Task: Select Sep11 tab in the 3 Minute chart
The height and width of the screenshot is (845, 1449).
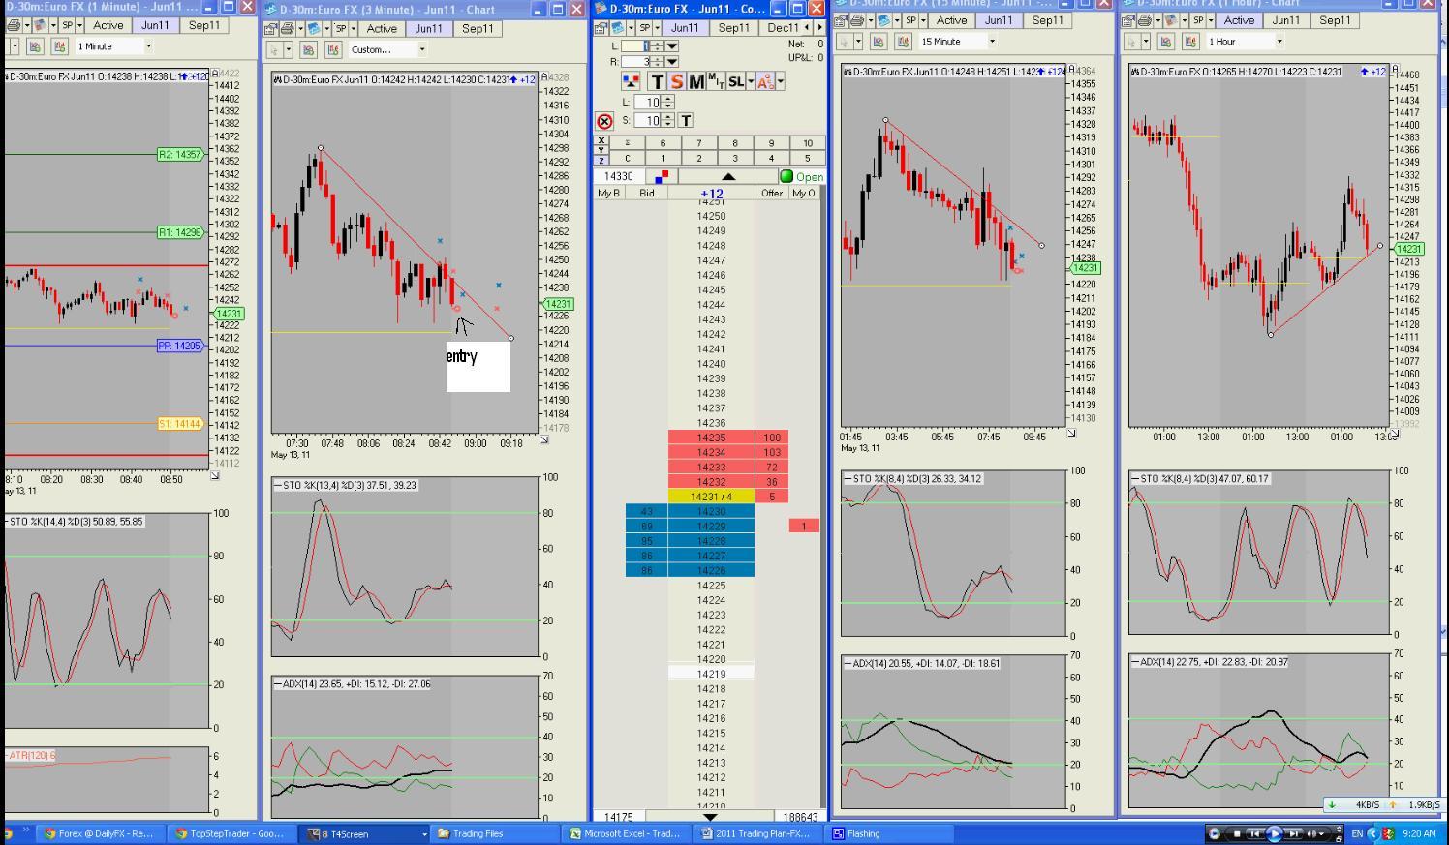Action: pos(478,29)
